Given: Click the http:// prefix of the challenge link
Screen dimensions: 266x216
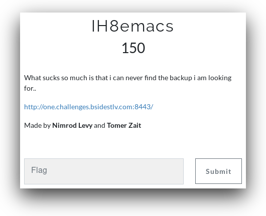Looking at the screenshot, I should (34, 107).
